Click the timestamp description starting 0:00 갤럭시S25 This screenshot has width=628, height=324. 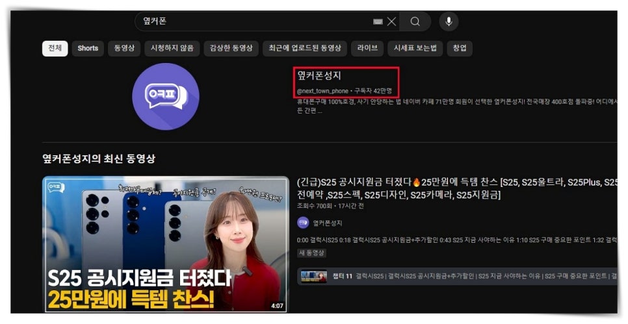(456, 240)
